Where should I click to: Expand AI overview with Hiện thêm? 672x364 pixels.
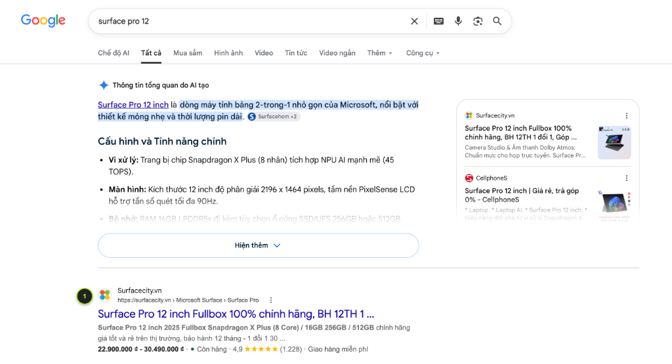pos(258,245)
